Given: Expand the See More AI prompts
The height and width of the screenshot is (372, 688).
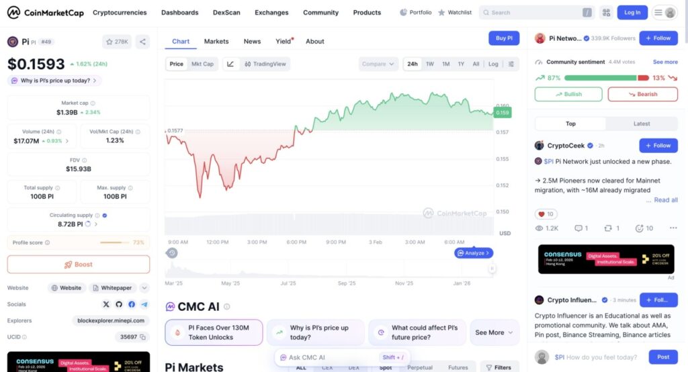Looking at the screenshot, I should (x=494, y=332).
